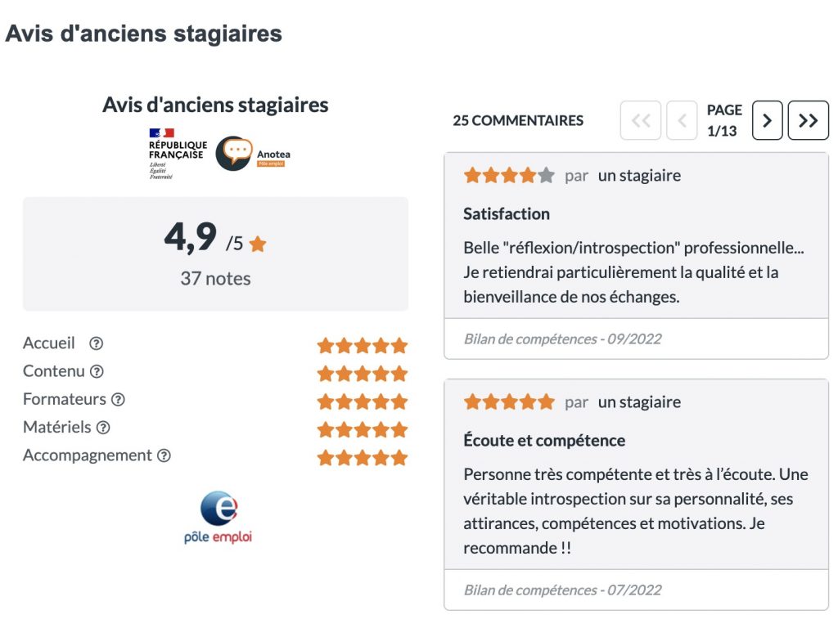Click the 37 notes count text

[215, 279]
